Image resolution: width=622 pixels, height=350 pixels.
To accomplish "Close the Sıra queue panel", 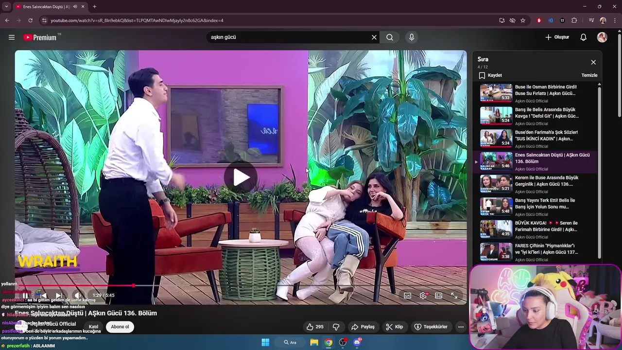I will click(593, 62).
